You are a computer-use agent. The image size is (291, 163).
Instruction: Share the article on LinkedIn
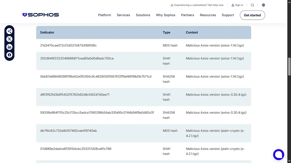(x=9, y=47)
